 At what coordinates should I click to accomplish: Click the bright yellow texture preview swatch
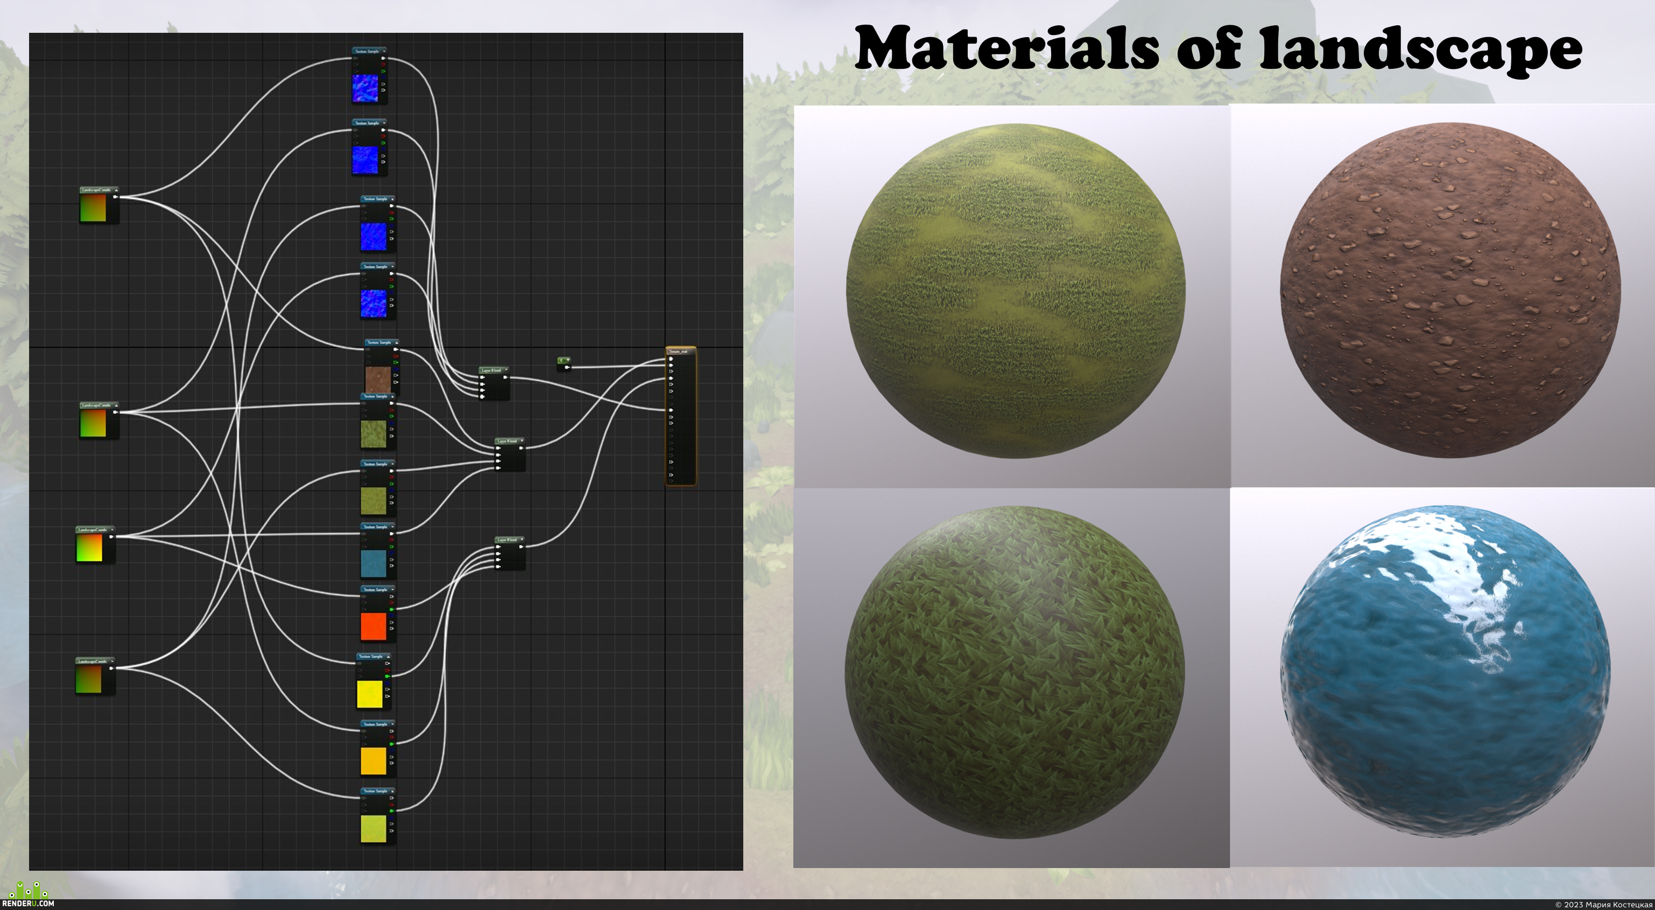click(x=369, y=694)
